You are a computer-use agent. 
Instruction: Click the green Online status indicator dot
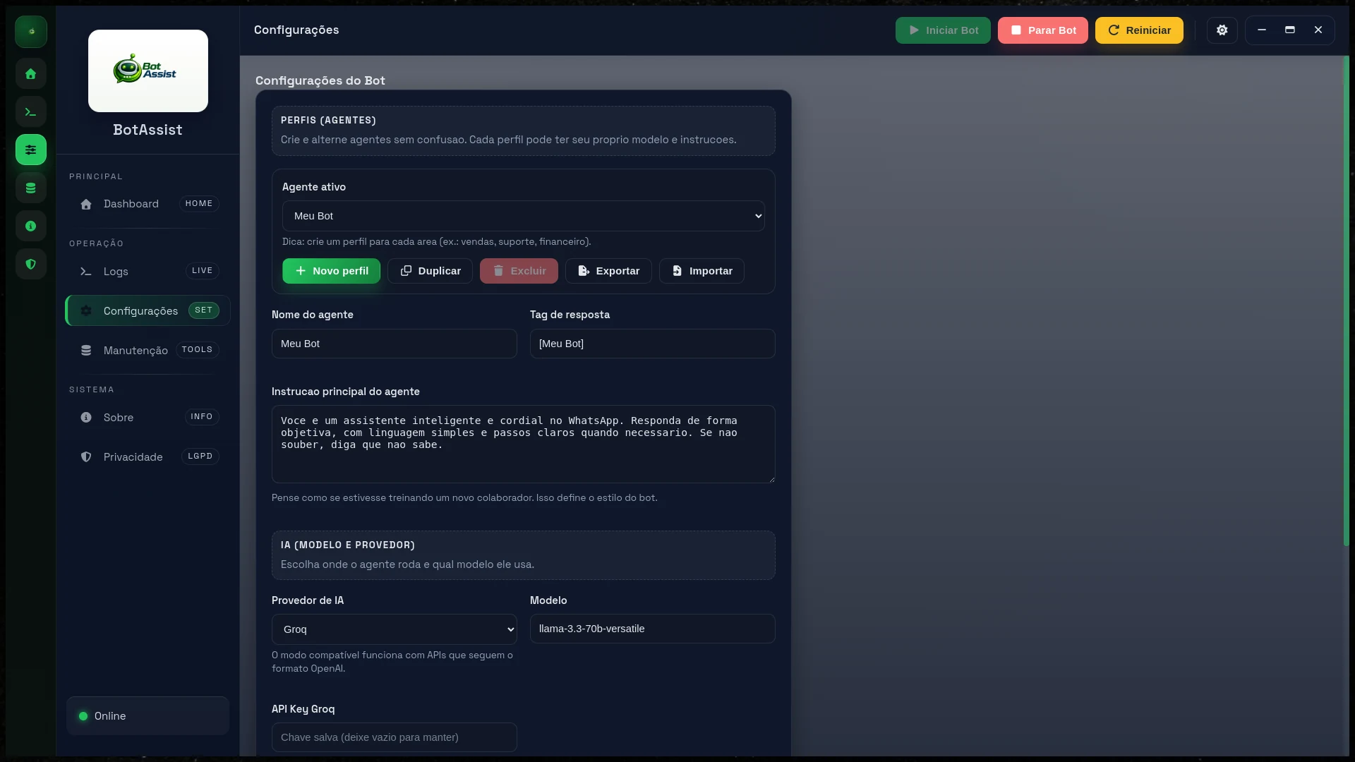tap(83, 715)
